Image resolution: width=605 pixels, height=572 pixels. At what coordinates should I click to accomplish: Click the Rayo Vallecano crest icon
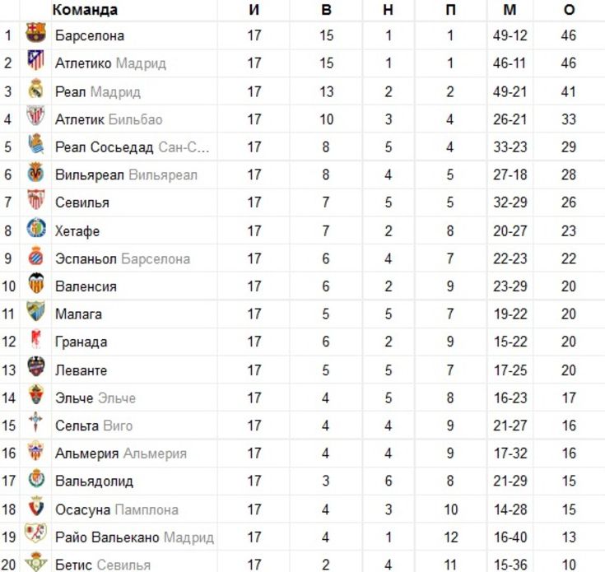(35, 533)
